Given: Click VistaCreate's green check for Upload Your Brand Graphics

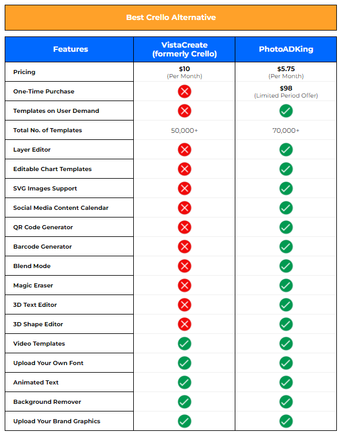Looking at the screenshot, I should tap(184, 421).
